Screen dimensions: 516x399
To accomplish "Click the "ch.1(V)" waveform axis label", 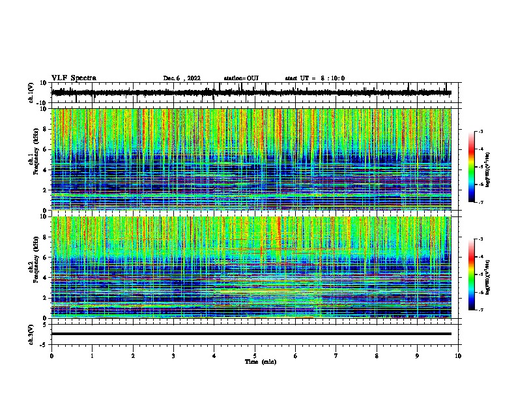I will coord(31,93).
